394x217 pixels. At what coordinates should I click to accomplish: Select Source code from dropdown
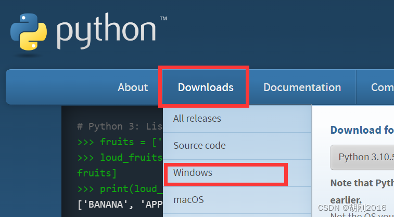point(237,146)
